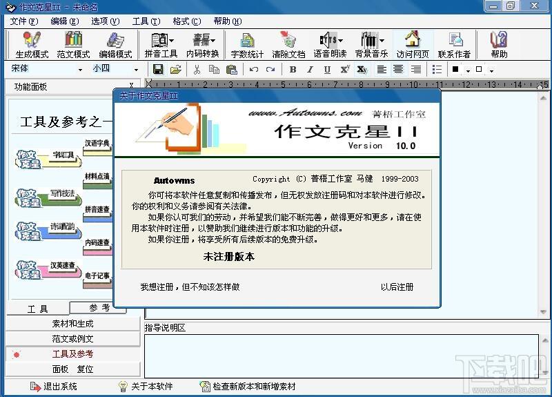
Task: Expand 背景音乐 dropdown arrow
Action: click(382, 41)
